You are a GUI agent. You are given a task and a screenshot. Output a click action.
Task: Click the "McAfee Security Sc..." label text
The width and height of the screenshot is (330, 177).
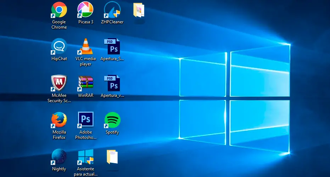point(59,98)
